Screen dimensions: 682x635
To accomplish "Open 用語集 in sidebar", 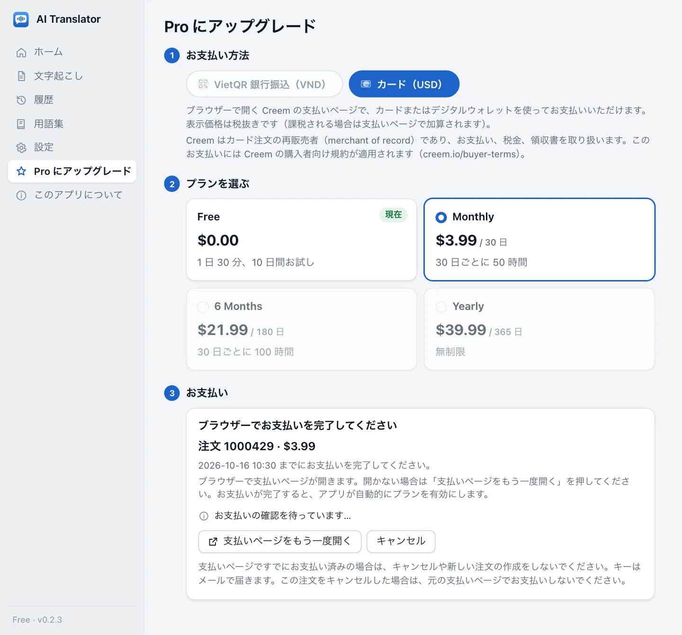I will tap(72, 124).
